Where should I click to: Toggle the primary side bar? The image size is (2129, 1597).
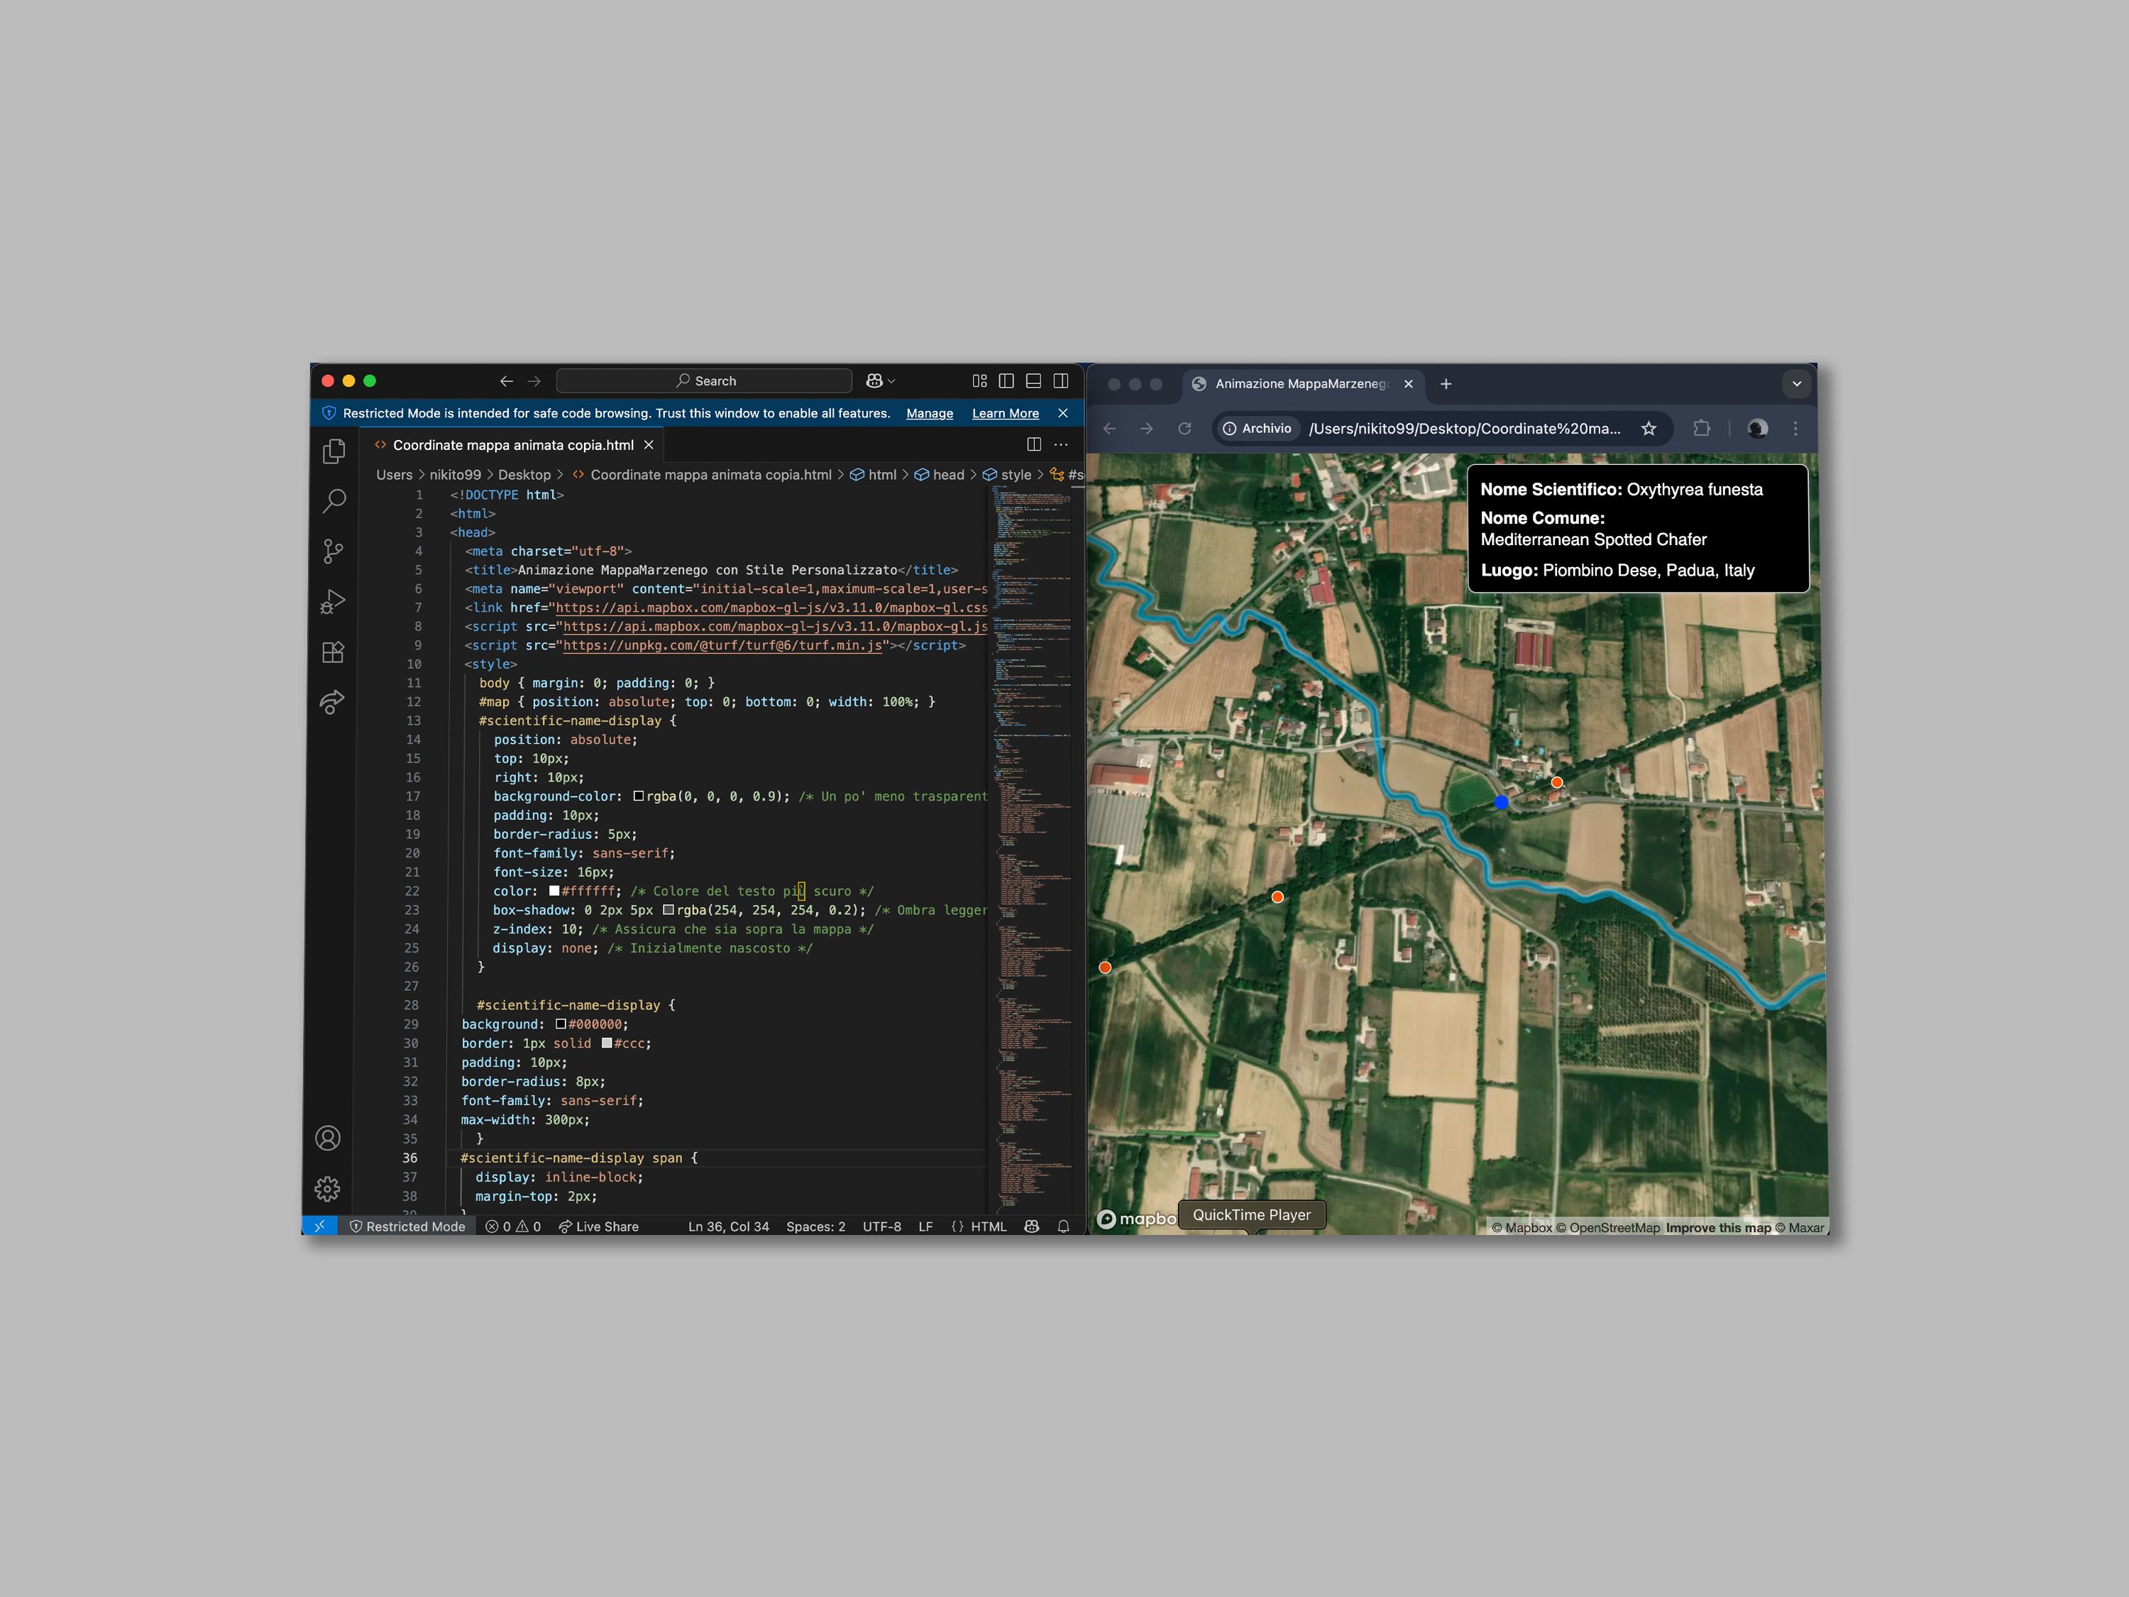(x=1007, y=381)
